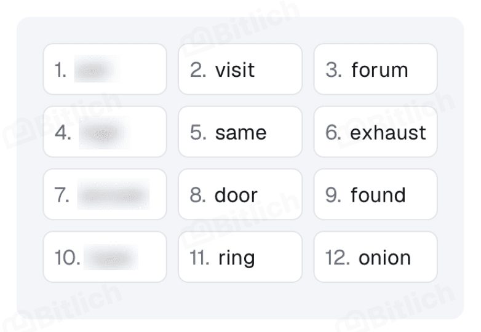Pick the 'found' word box
The height and width of the screenshot is (332, 481).
click(375, 194)
